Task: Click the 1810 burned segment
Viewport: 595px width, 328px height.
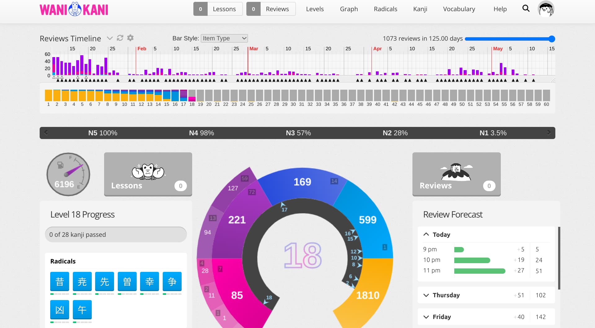Action: click(368, 295)
